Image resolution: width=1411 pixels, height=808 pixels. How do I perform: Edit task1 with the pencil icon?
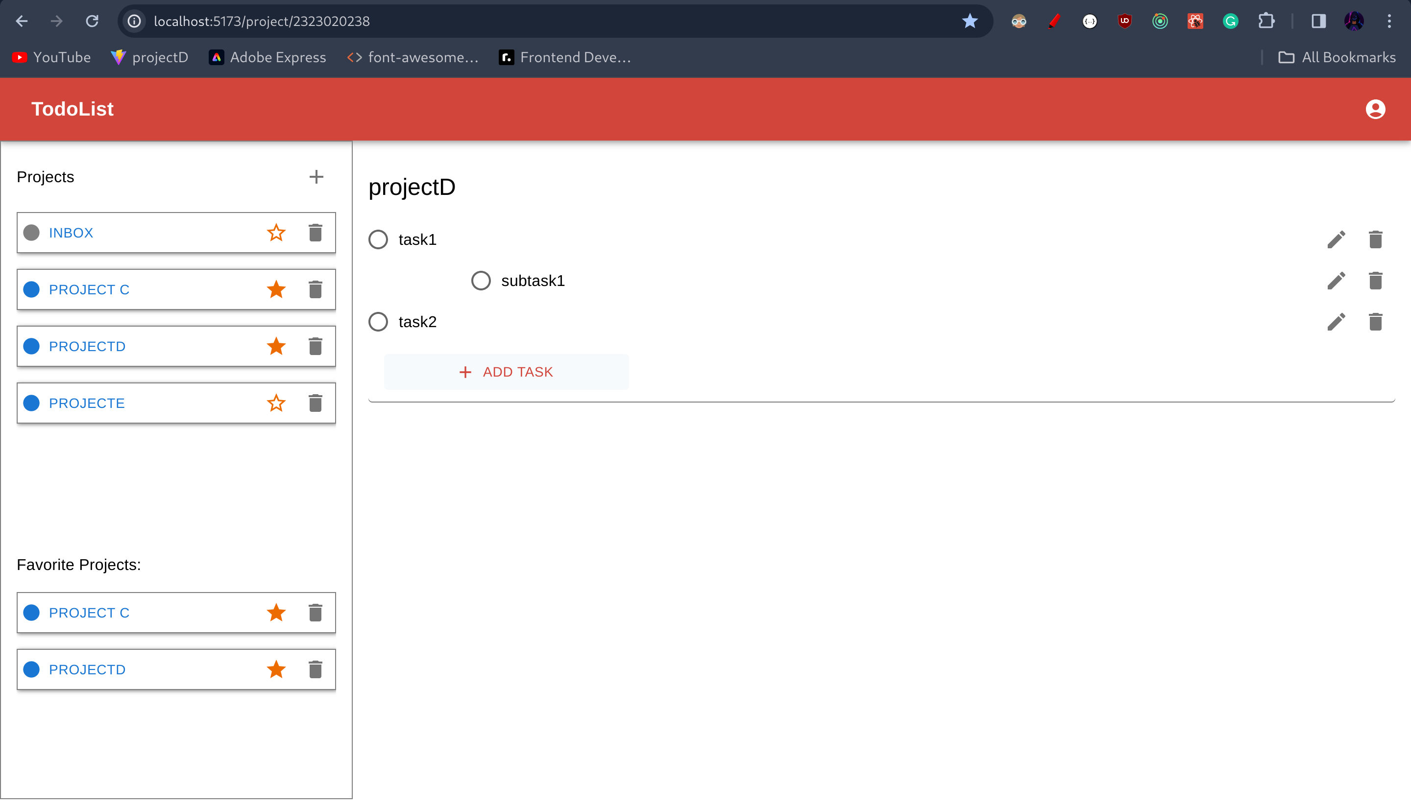[1336, 240]
